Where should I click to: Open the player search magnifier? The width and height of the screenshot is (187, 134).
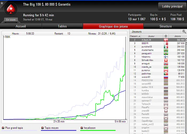[184, 32]
